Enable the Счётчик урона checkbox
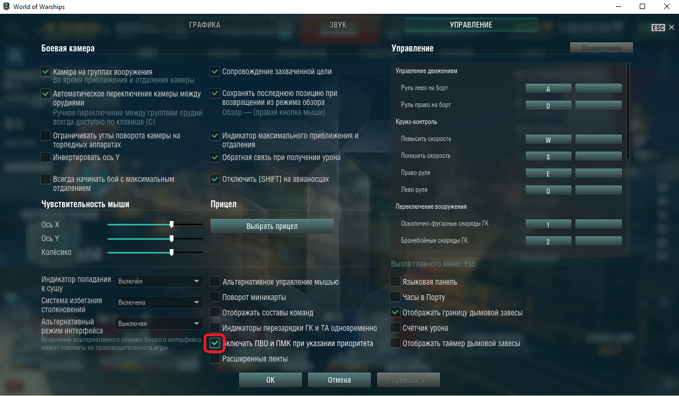Viewport: 679px width, 396px height. (395, 328)
